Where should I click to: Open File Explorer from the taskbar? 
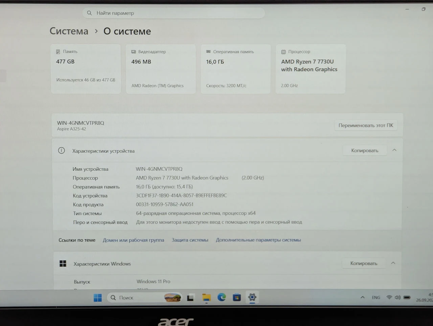[206, 298]
